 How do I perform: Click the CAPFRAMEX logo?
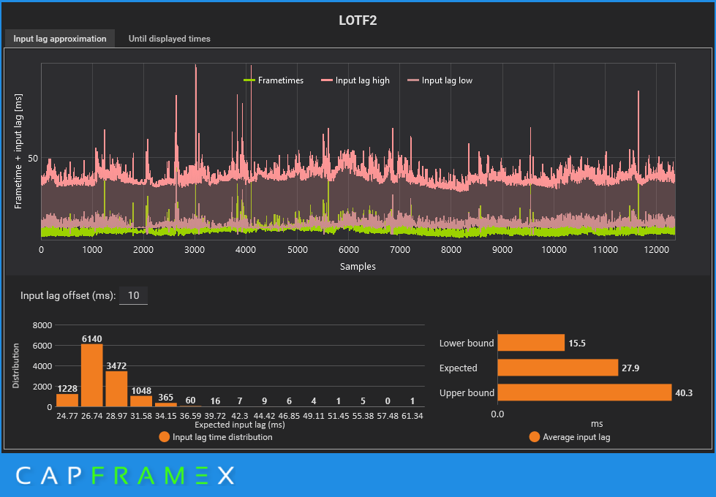pyautogui.click(x=126, y=476)
